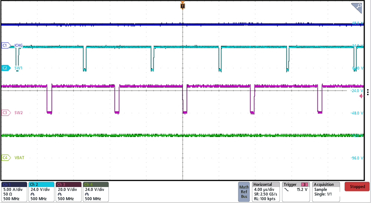Open the Ch 4 settings badge
Screen dimensions: 371x203
click(96, 191)
